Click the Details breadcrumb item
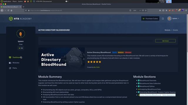This screenshot has width=188, height=105. click(175, 30)
